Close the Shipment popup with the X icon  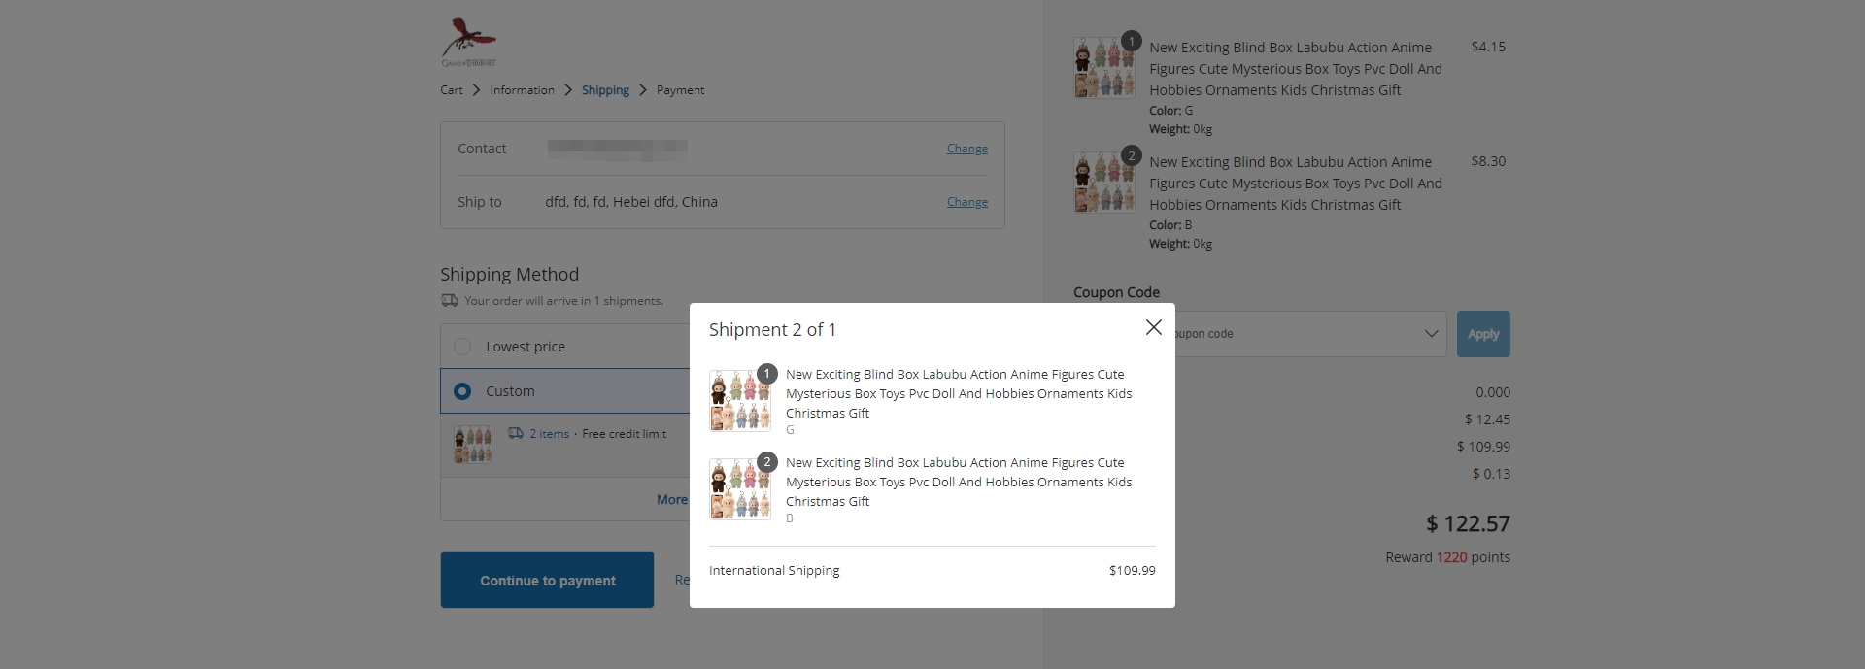point(1153,327)
